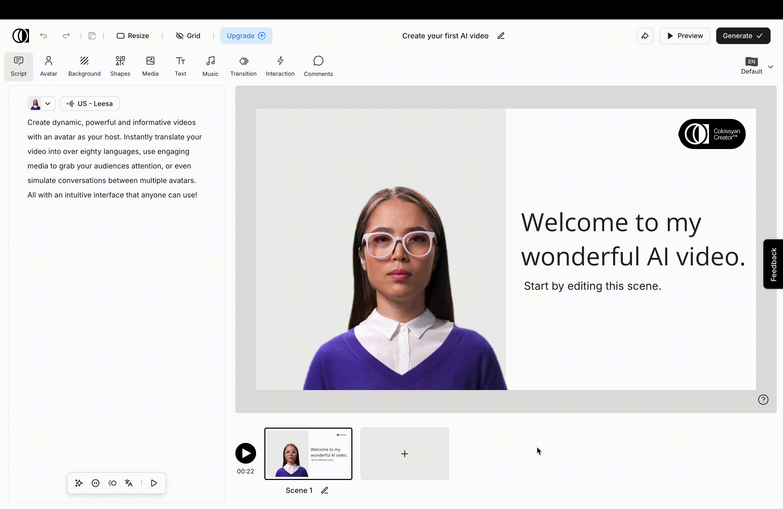Click the Upgrade button
Screen dimensions: 783x509
click(x=246, y=36)
